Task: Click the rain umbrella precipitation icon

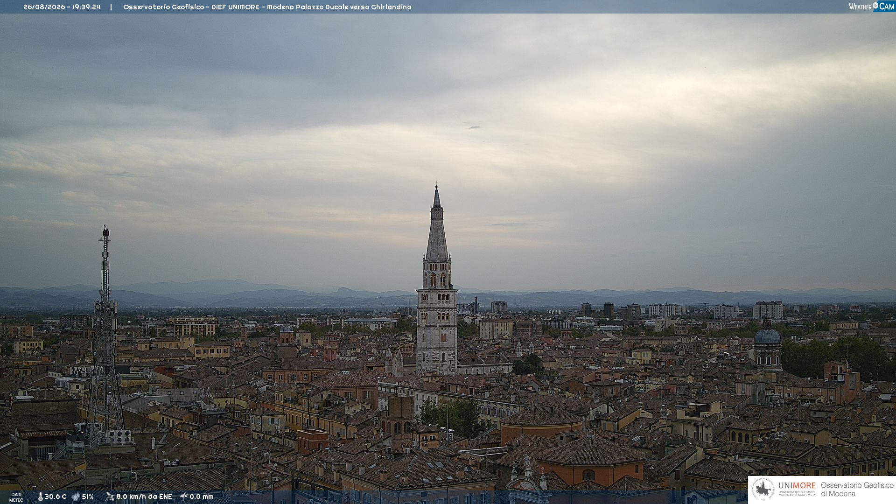Action: click(184, 497)
